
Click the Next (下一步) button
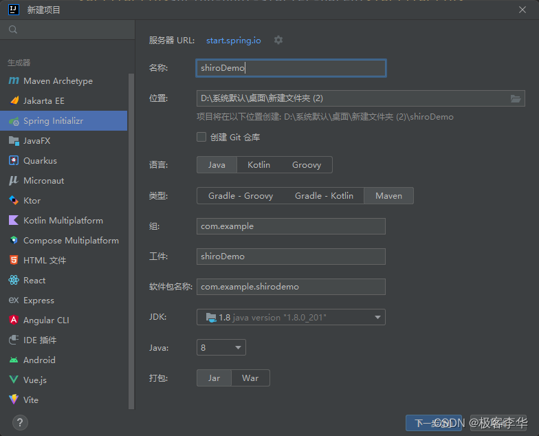(434, 423)
